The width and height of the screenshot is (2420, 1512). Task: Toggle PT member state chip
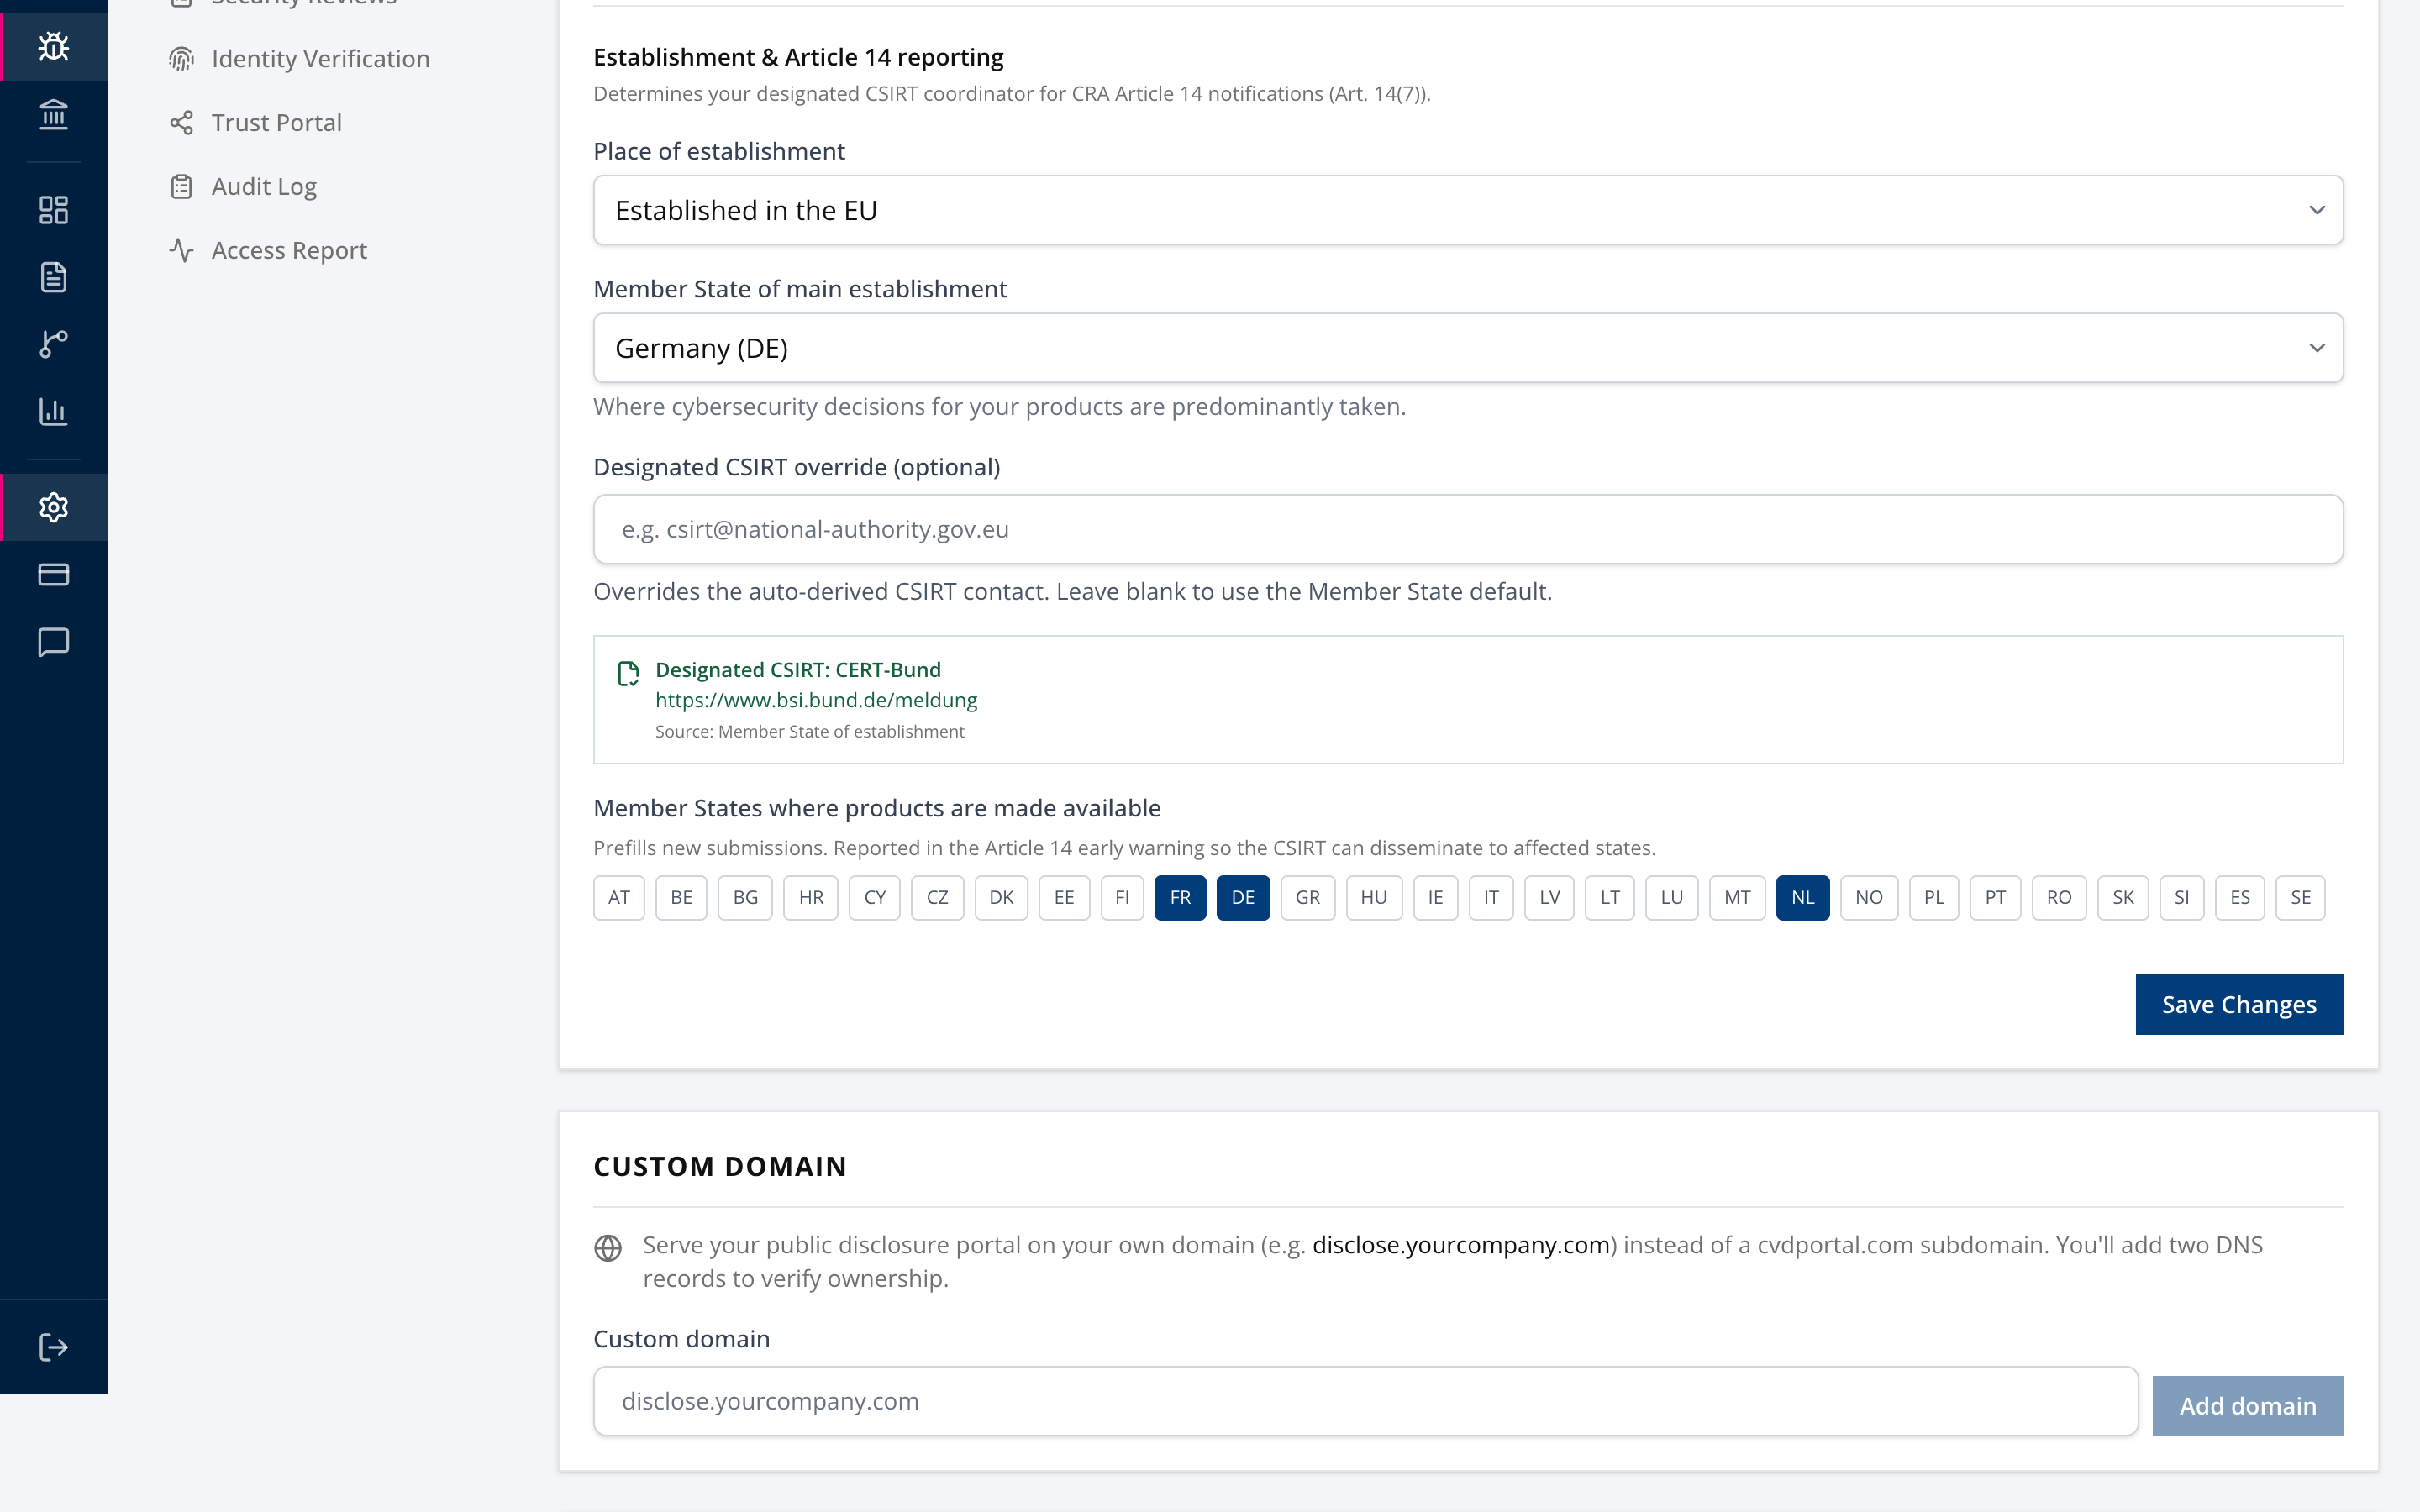pyautogui.click(x=1995, y=897)
